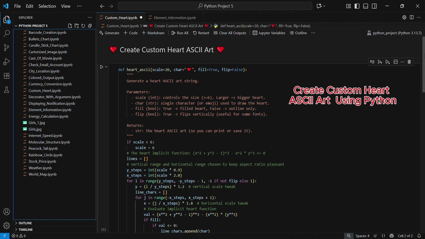Toggle the bottom panel layout button

(366, 6)
